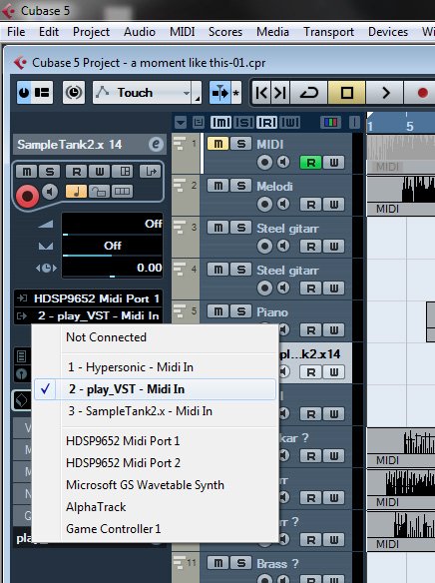This screenshot has width=435, height=583.
Task: Toggle global Solo all button in track header
Action: pyautogui.click(x=244, y=123)
